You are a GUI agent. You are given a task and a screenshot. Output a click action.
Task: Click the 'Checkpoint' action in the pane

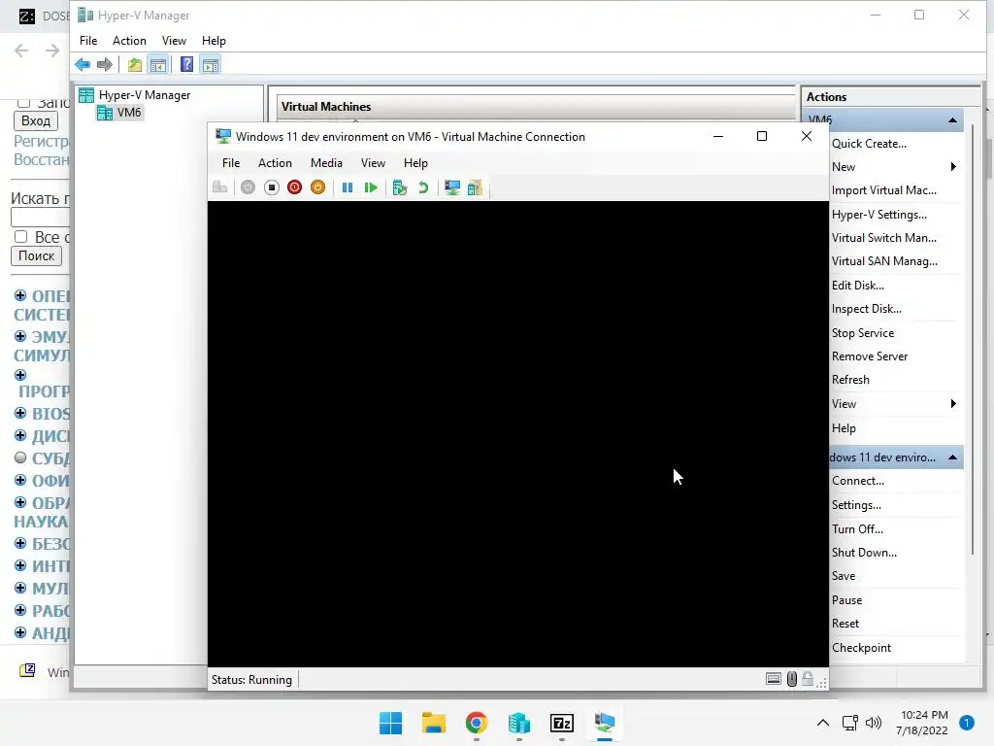click(x=861, y=648)
